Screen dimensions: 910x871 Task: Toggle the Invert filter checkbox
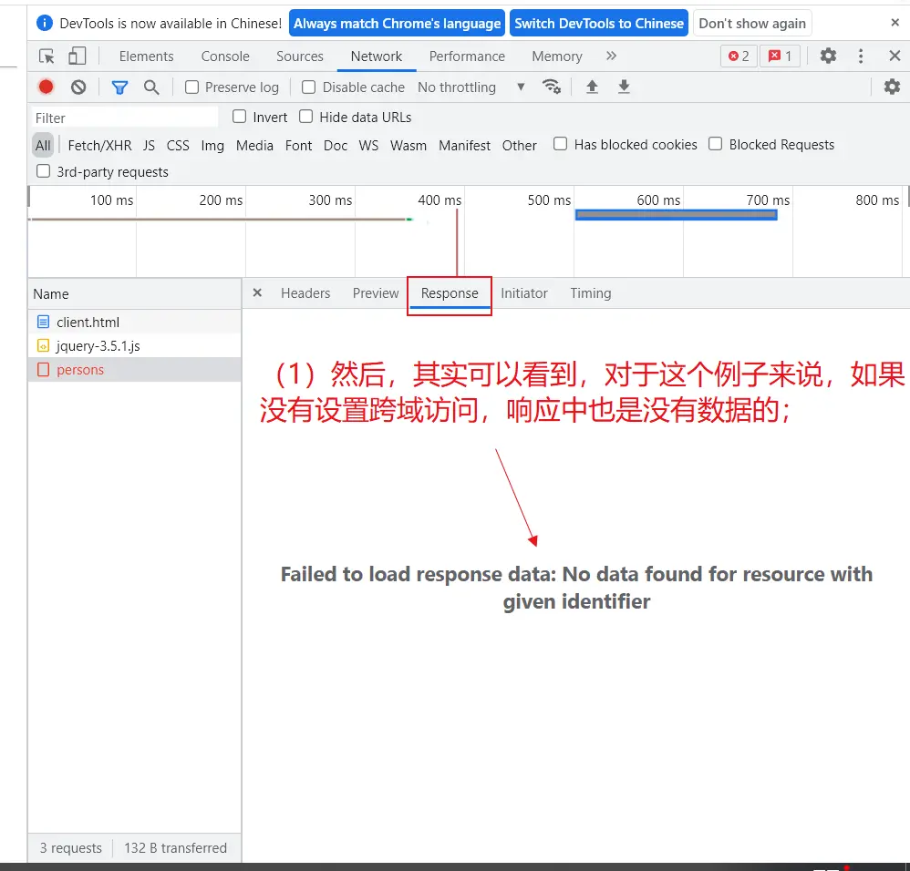239,117
